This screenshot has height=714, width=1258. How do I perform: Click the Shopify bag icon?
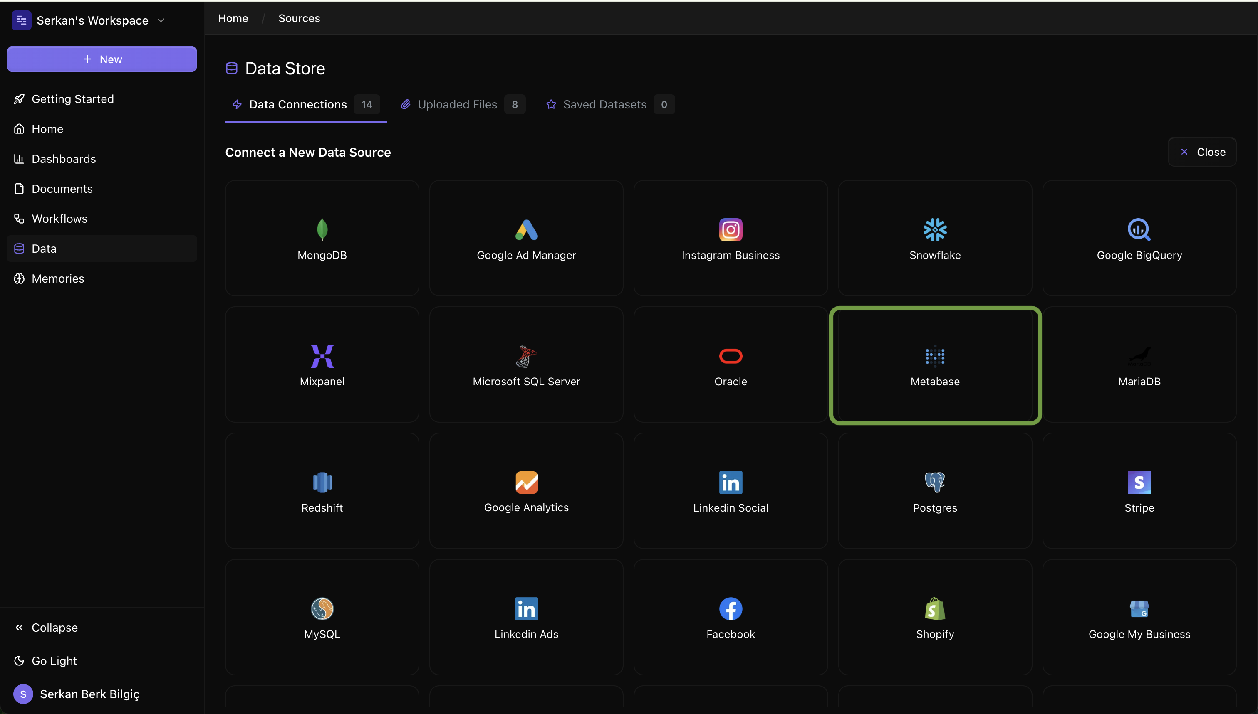pyautogui.click(x=934, y=609)
